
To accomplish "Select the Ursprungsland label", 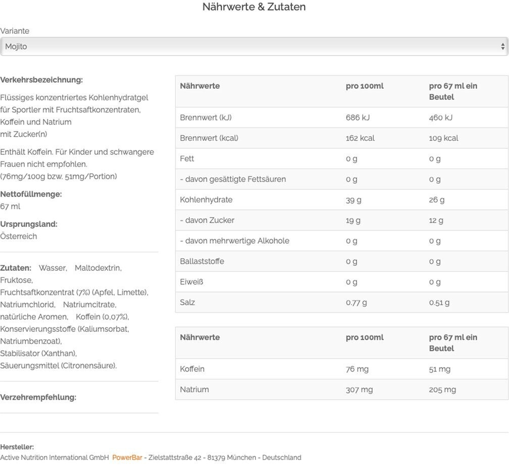I will 29,224.
